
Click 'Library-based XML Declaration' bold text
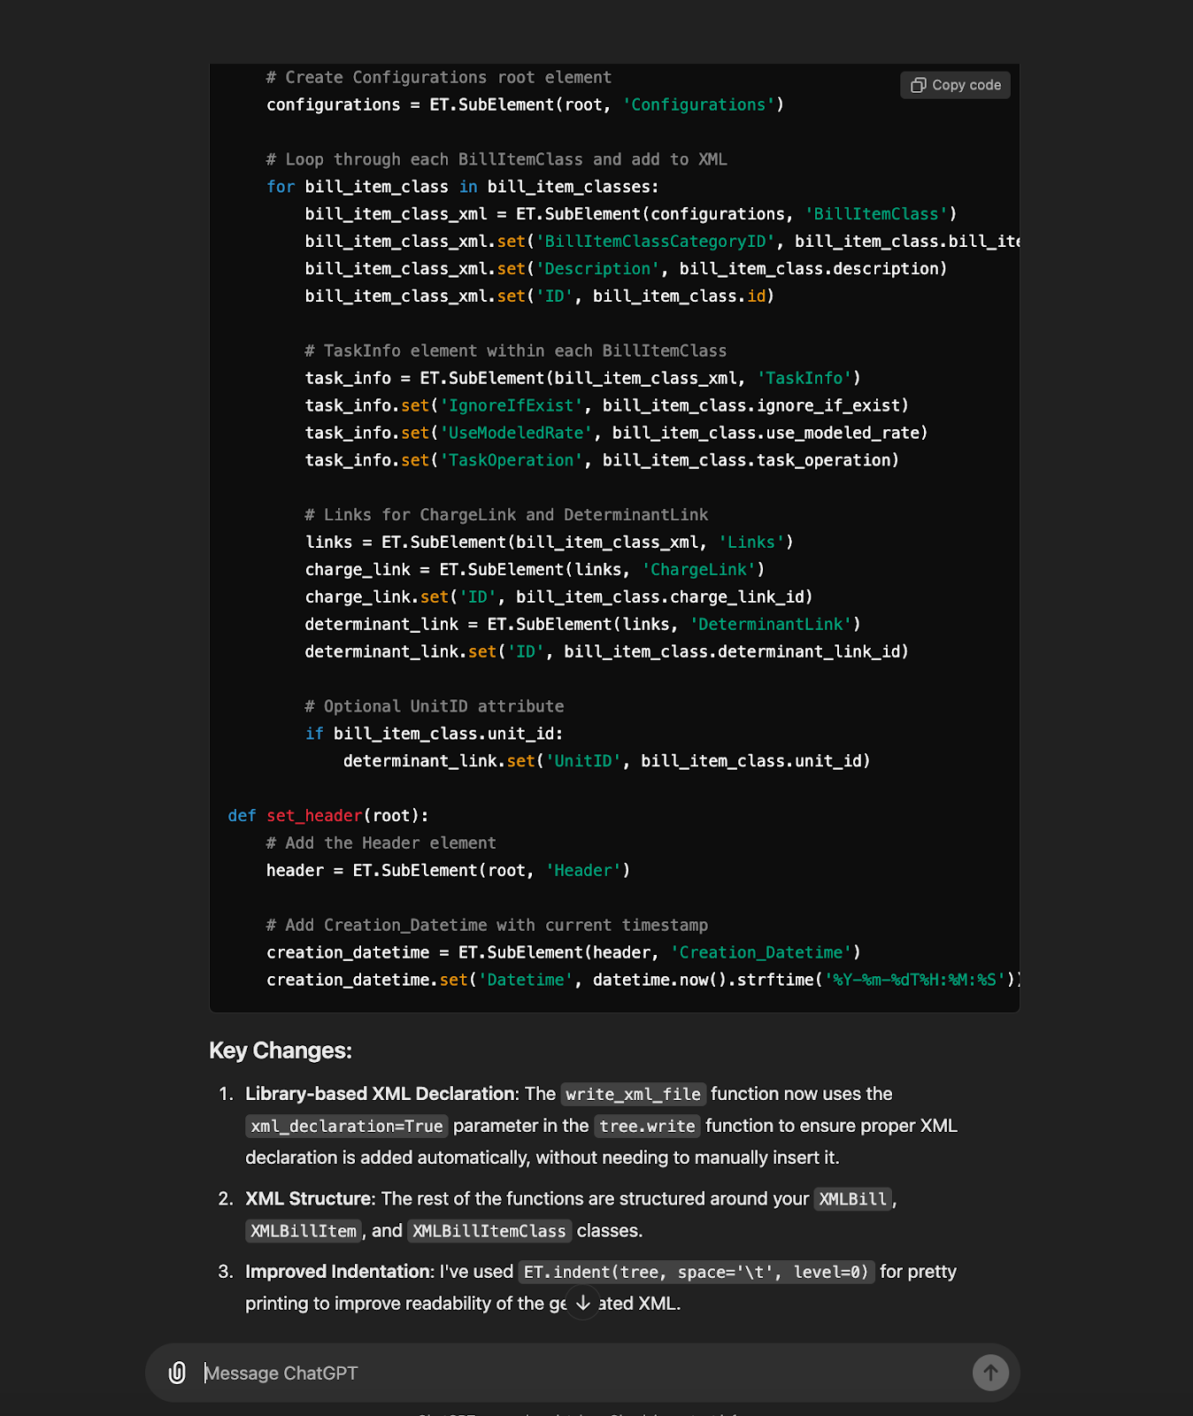[x=381, y=1094]
